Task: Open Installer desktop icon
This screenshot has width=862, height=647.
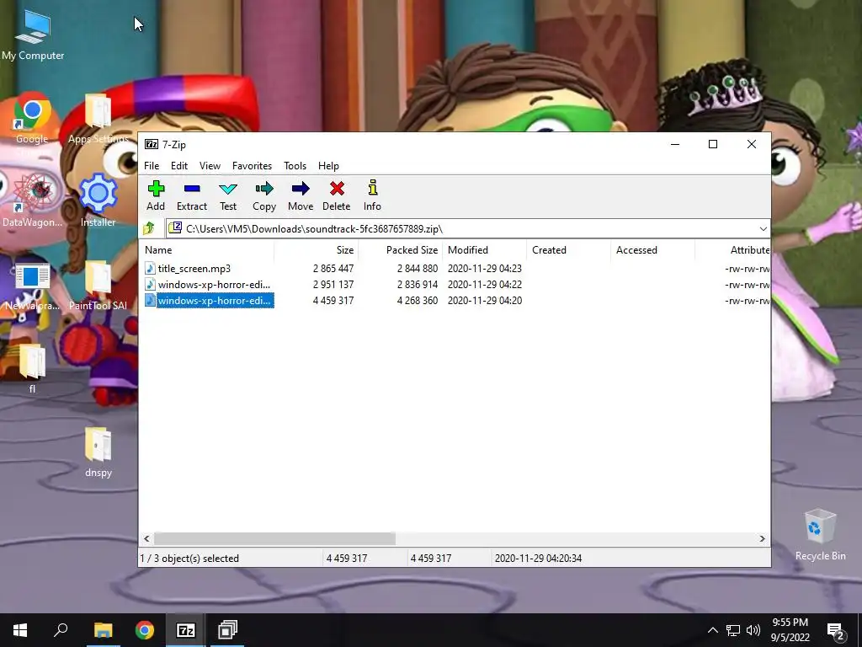Action: coord(98,201)
